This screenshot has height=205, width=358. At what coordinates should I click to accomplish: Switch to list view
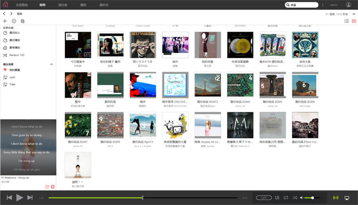pyautogui.click(x=347, y=21)
